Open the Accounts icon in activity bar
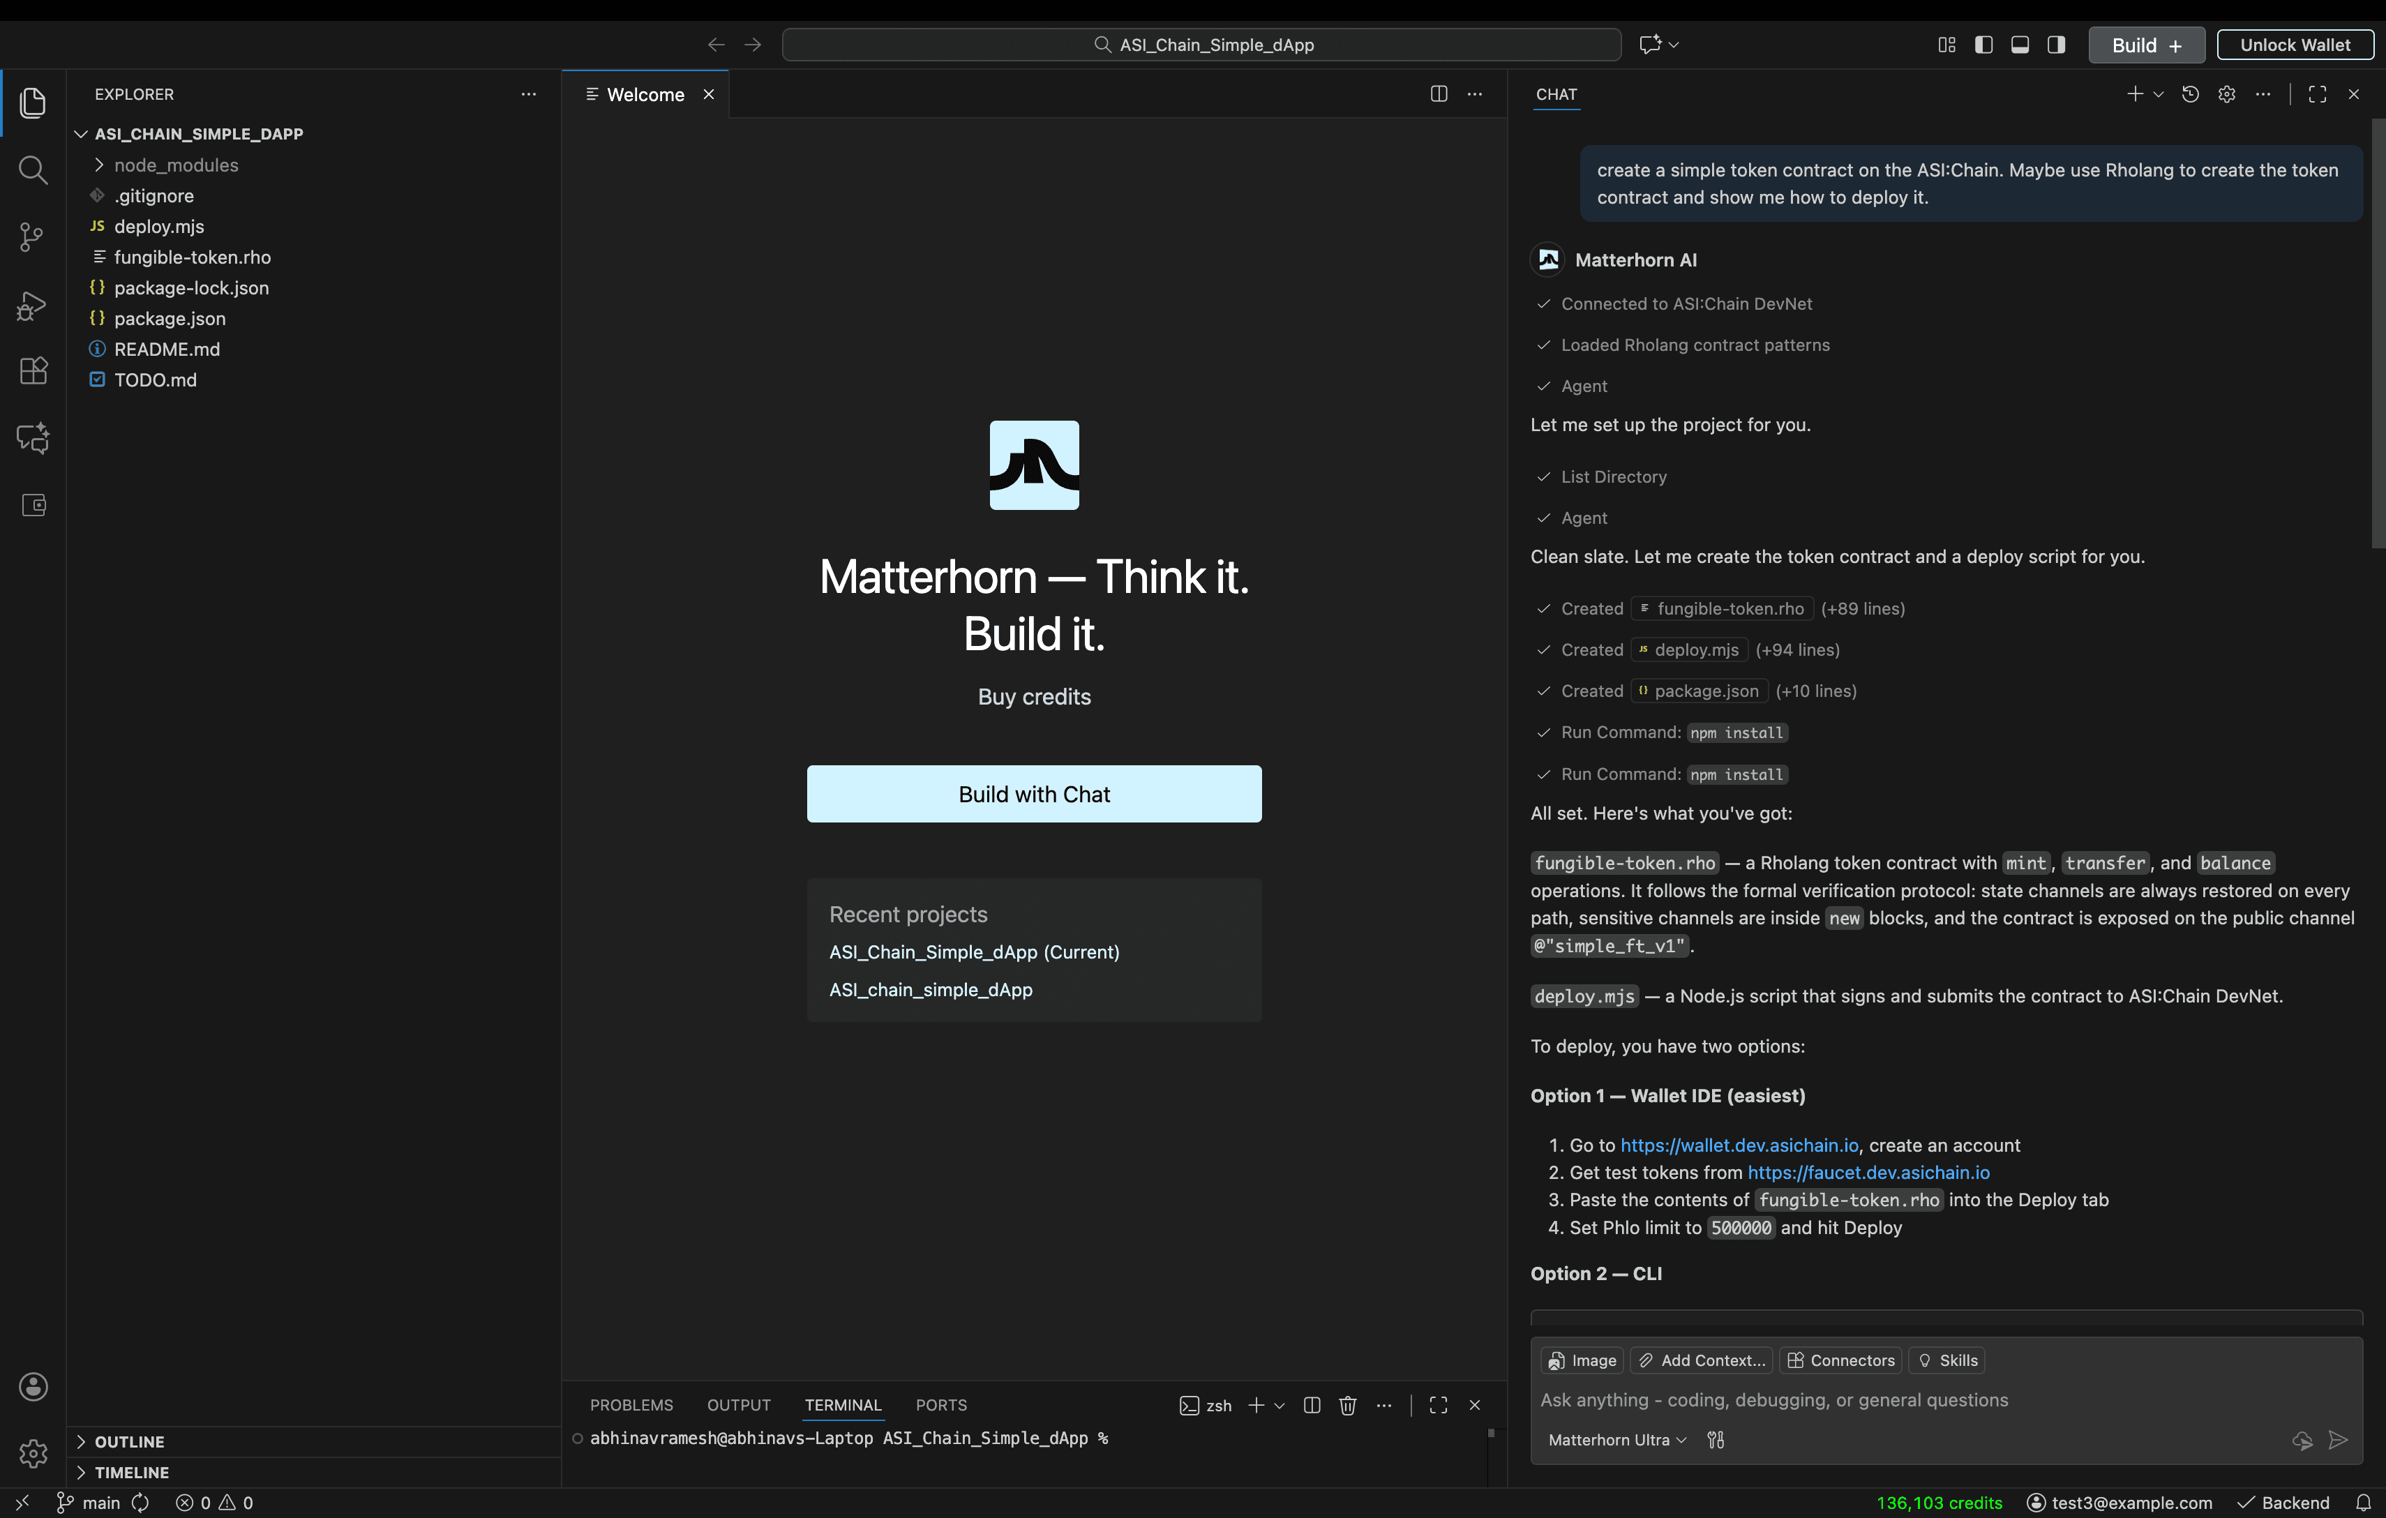This screenshot has width=2386, height=1518. [33, 1386]
